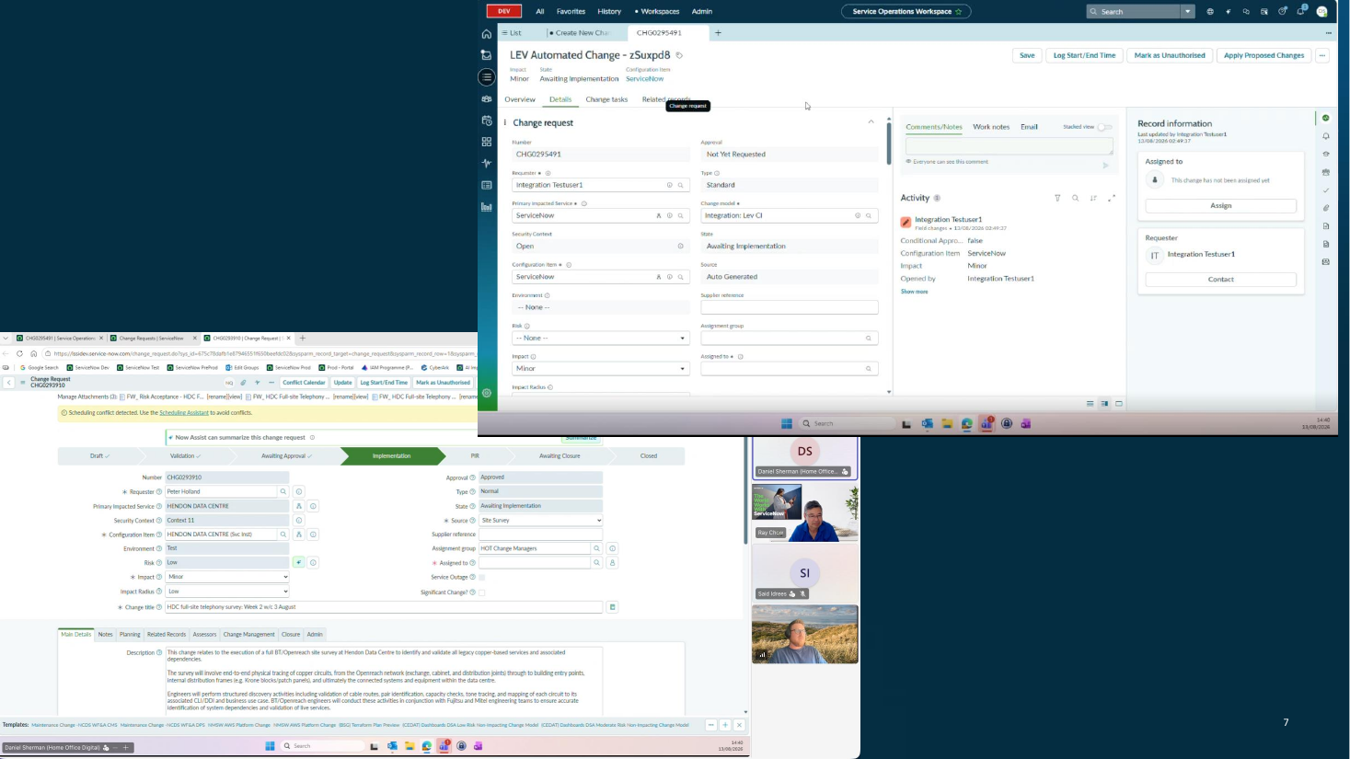Open the more actions ellipsis beside Apply Proposed Changes
This screenshot has width=1350, height=759.
point(1321,55)
